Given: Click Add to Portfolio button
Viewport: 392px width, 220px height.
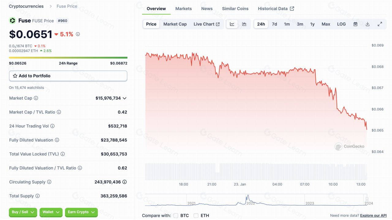Looking at the screenshot, I should 68,76.
